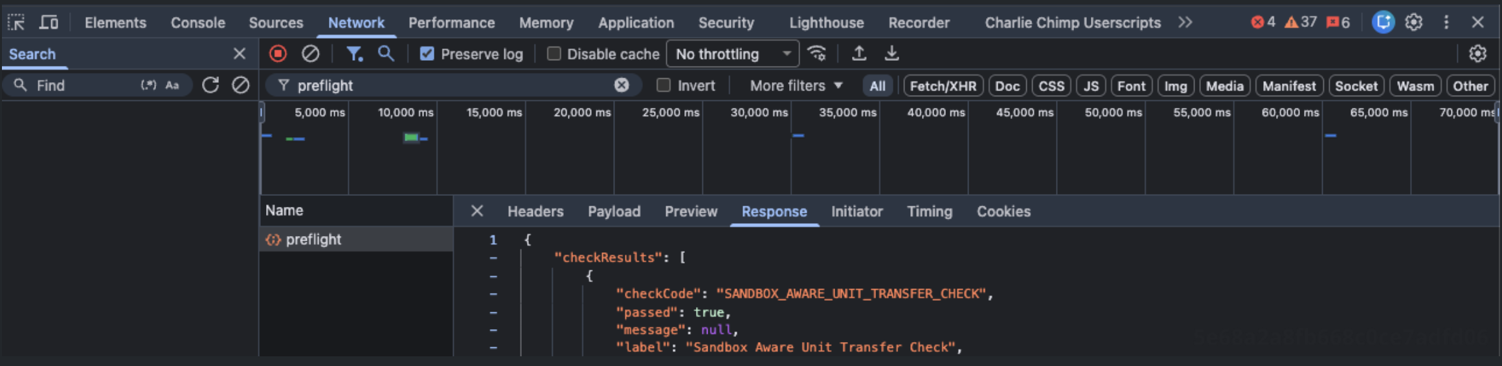1502x366 pixels.
Task: Open the Sources tab
Action: pyautogui.click(x=276, y=23)
